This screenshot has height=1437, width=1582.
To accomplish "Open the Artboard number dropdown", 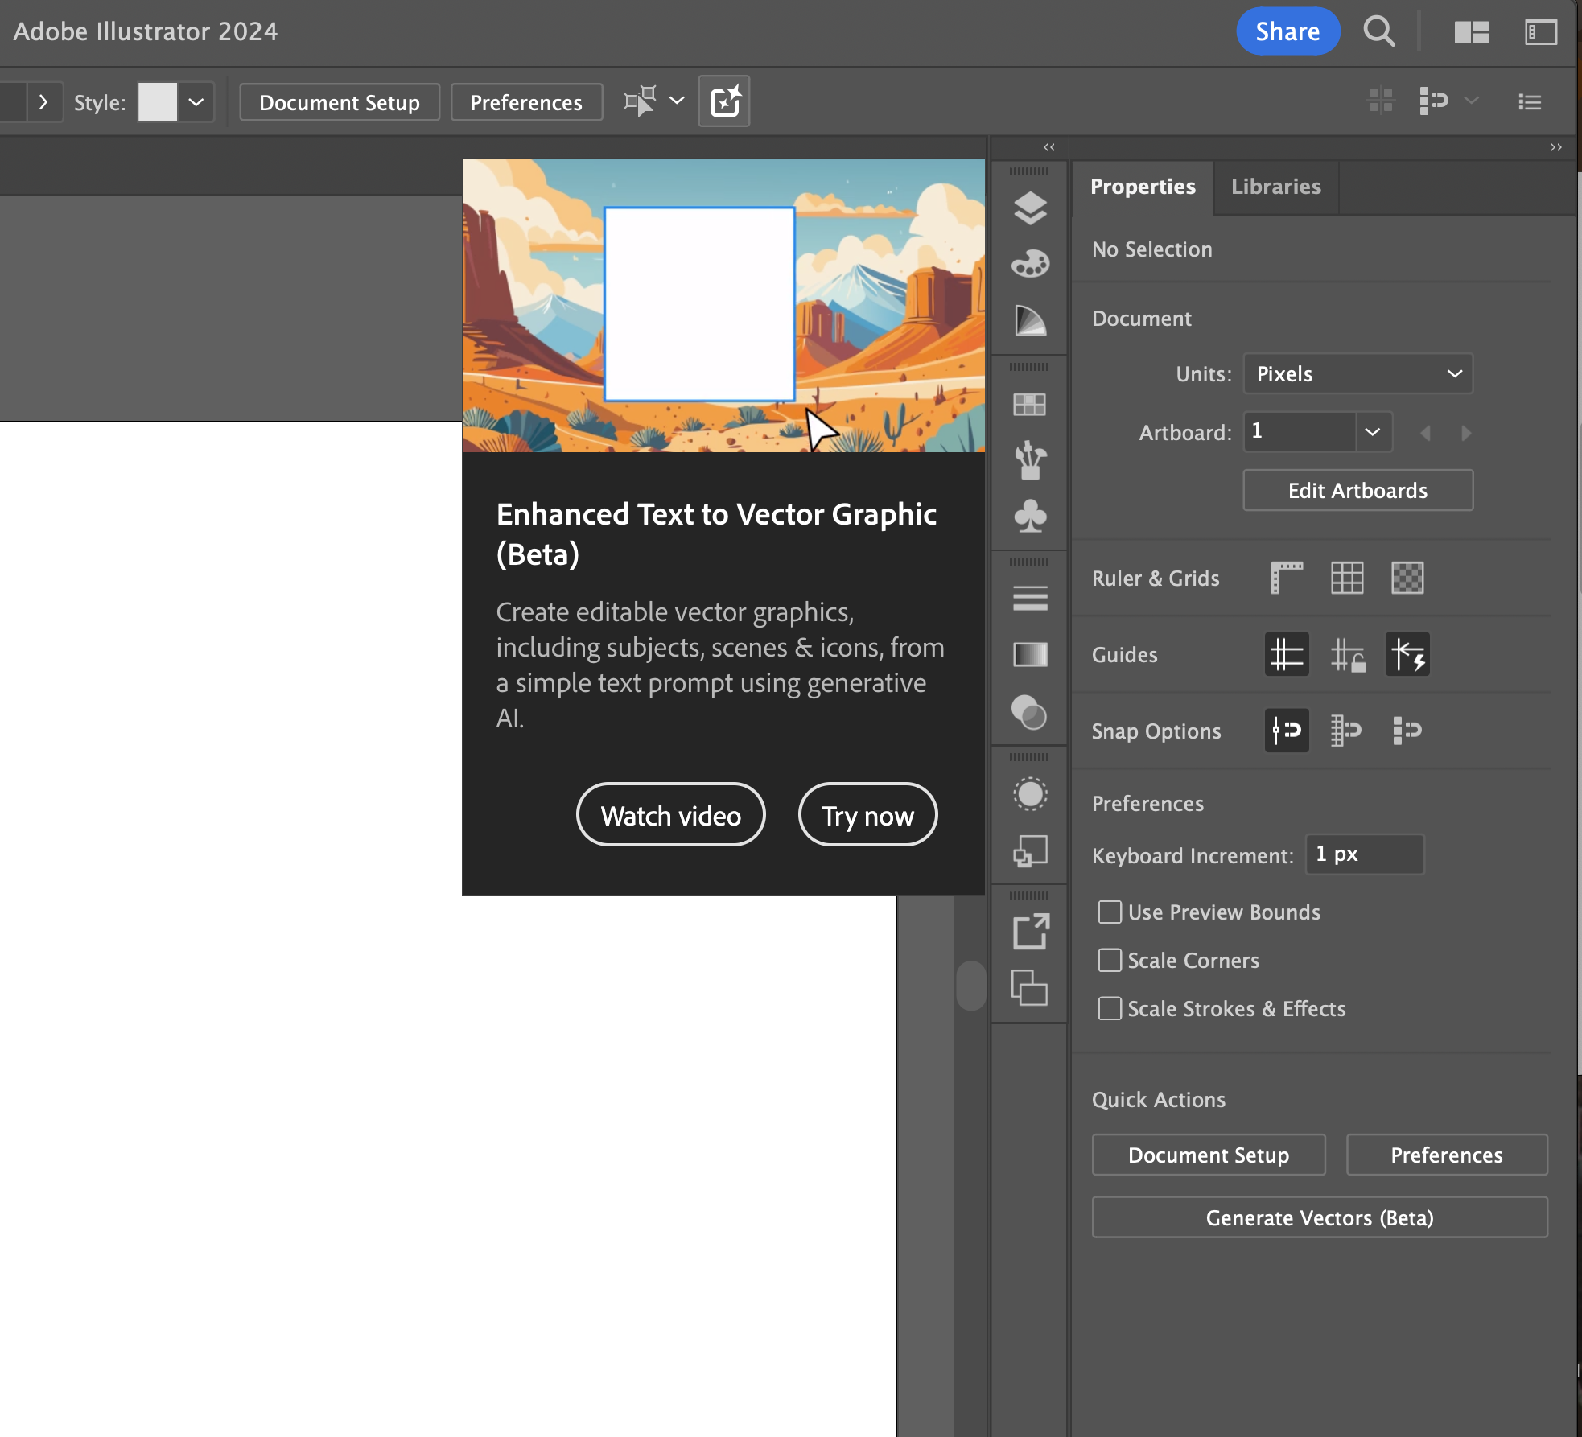I will coord(1372,432).
